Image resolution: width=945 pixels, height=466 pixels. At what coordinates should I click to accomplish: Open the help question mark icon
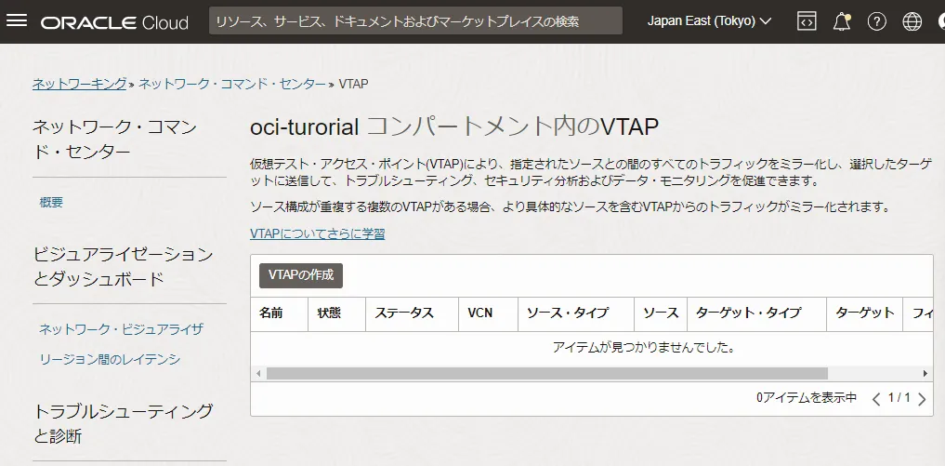[x=876, y=21]
